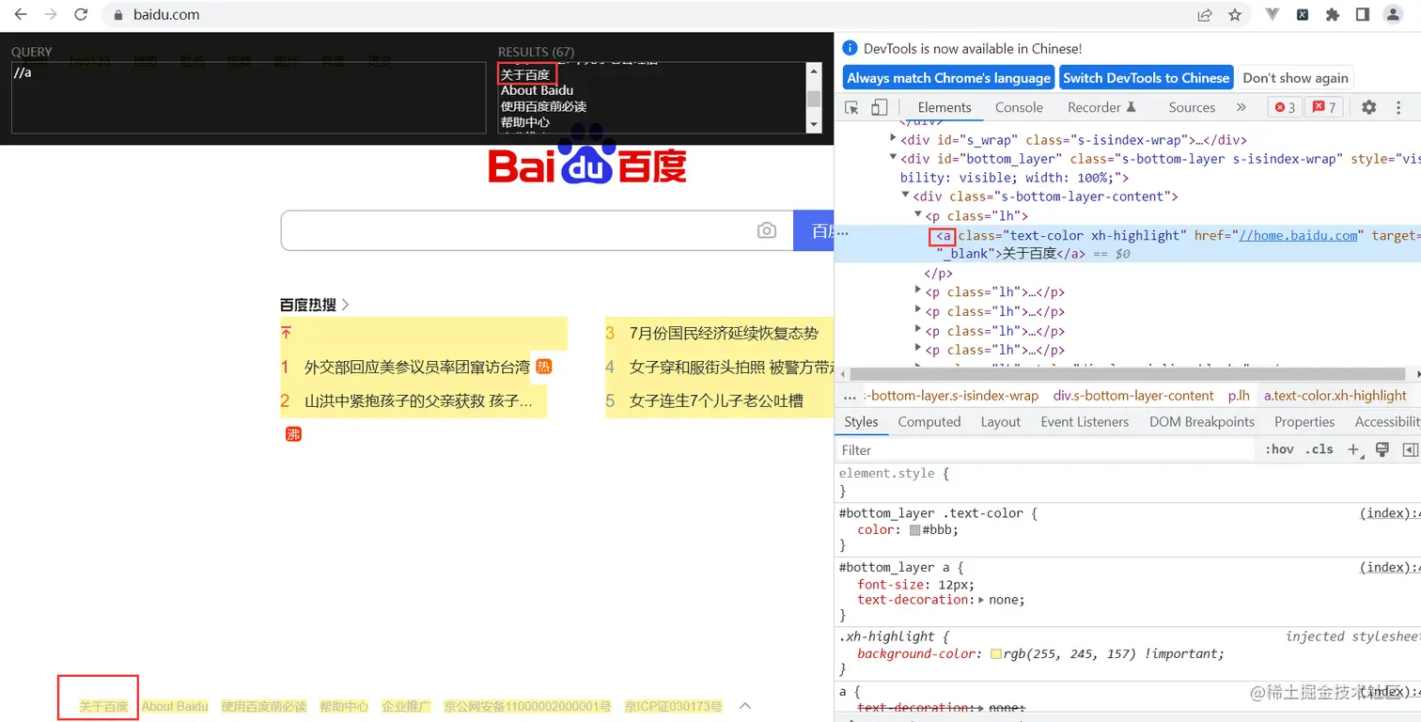Open the 帮助中心 footer link

coord(344,706)
